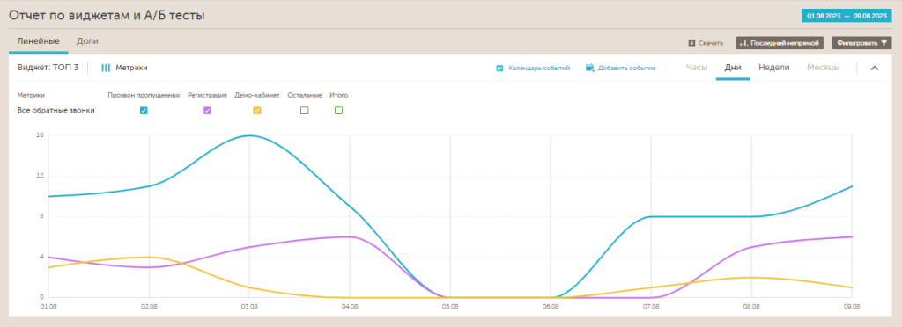Click the bar chart icon in Последний непрямой
The width and height of the screenshot is (902, 327).
tap(743, 43)
